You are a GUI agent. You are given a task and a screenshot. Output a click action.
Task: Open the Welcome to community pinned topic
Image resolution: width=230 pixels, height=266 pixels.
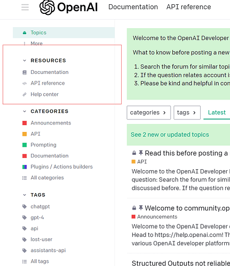(x=187, y=208)
